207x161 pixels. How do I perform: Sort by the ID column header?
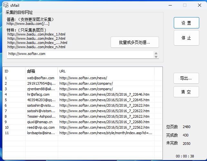click(14, 71)
